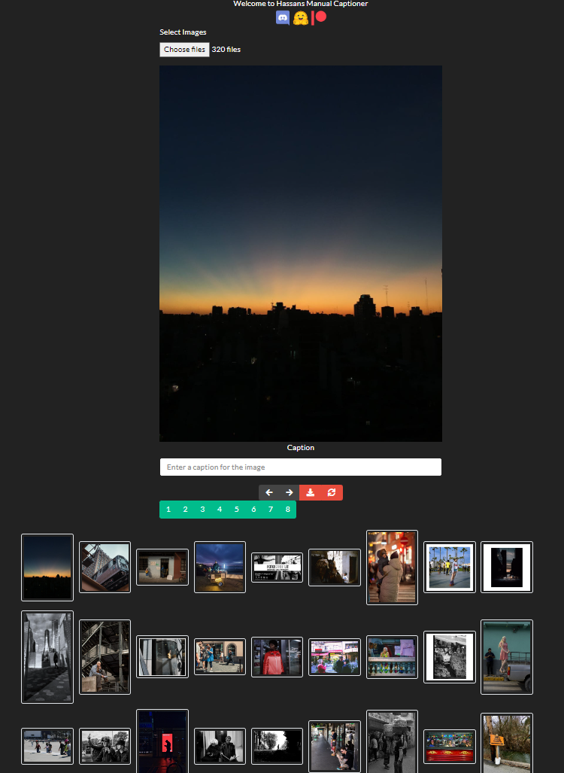This screenshot has width=564, height=773.
Task: Open the Hugging Face emoji link
Action: [x=301, y=18]
